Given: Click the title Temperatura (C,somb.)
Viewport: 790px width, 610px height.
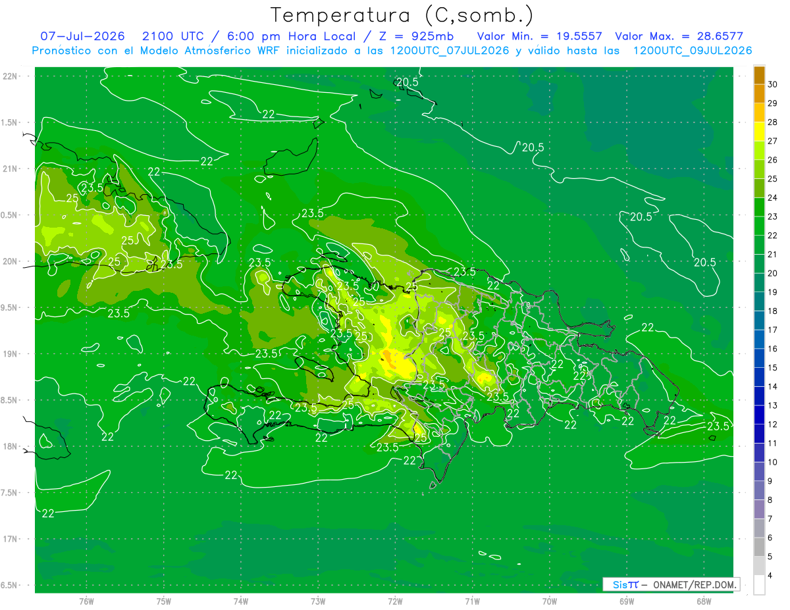Looking at the screenshot, I should pyautogui.click(x=402, y=15).
